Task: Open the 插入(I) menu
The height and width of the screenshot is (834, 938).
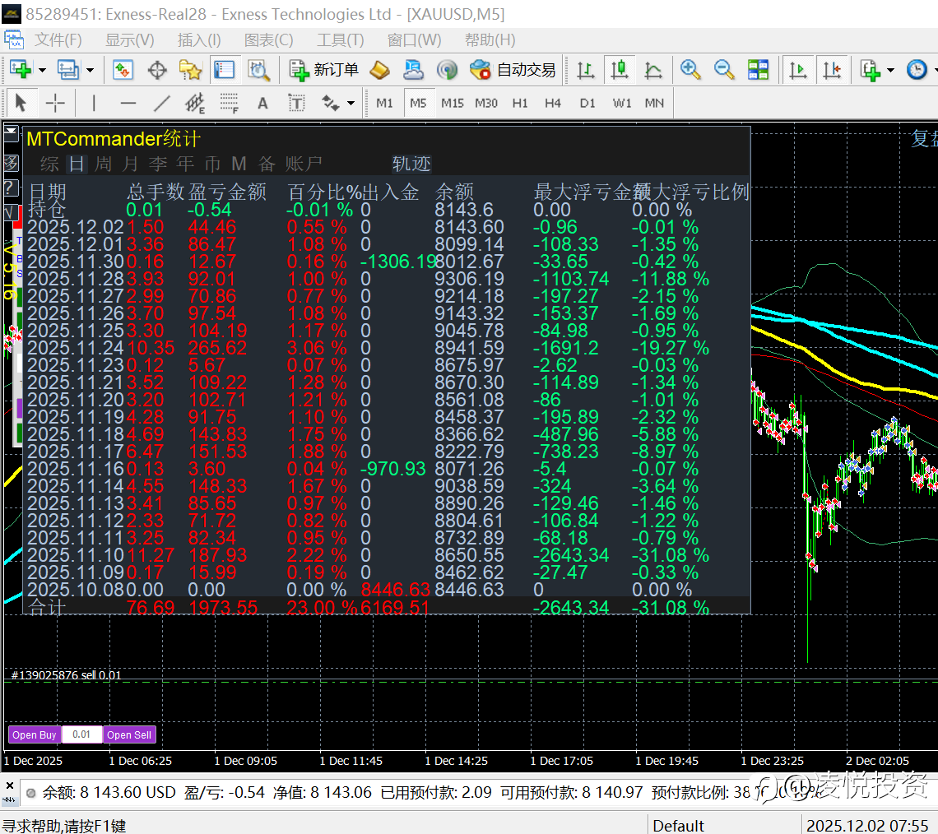Action: [x=199, y=40]
